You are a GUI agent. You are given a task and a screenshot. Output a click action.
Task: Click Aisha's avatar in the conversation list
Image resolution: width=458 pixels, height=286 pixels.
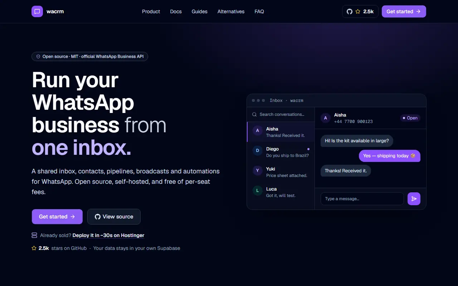click(258, 130)
